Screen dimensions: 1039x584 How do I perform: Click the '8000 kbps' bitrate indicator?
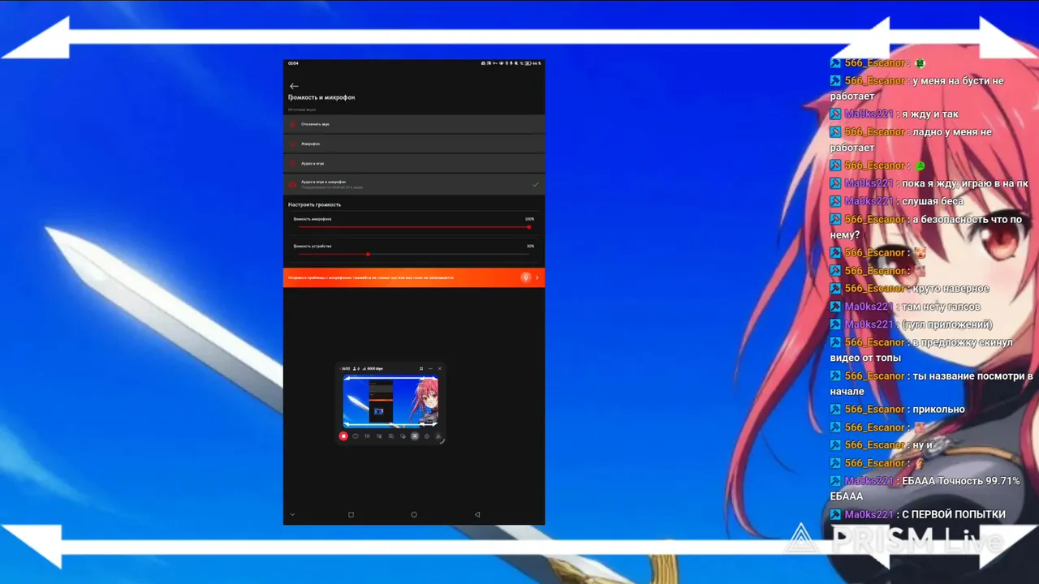[x=374, y=368]
